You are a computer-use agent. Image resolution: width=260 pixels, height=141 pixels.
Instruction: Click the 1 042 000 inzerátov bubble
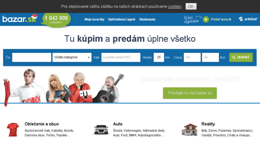point(56,20)
